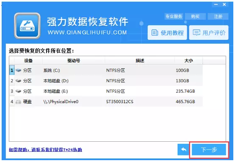Click 分区 device label in E: row
This screenshot has height=161, width=235.
click(27, 91)
